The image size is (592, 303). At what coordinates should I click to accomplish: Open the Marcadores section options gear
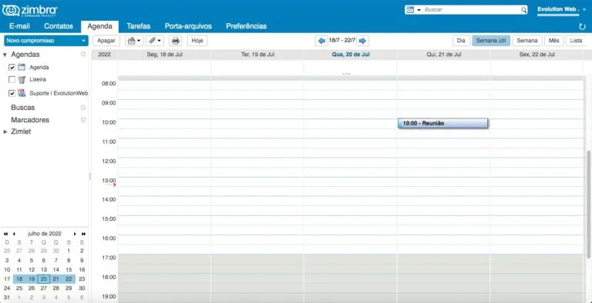[x=83, y=120]
